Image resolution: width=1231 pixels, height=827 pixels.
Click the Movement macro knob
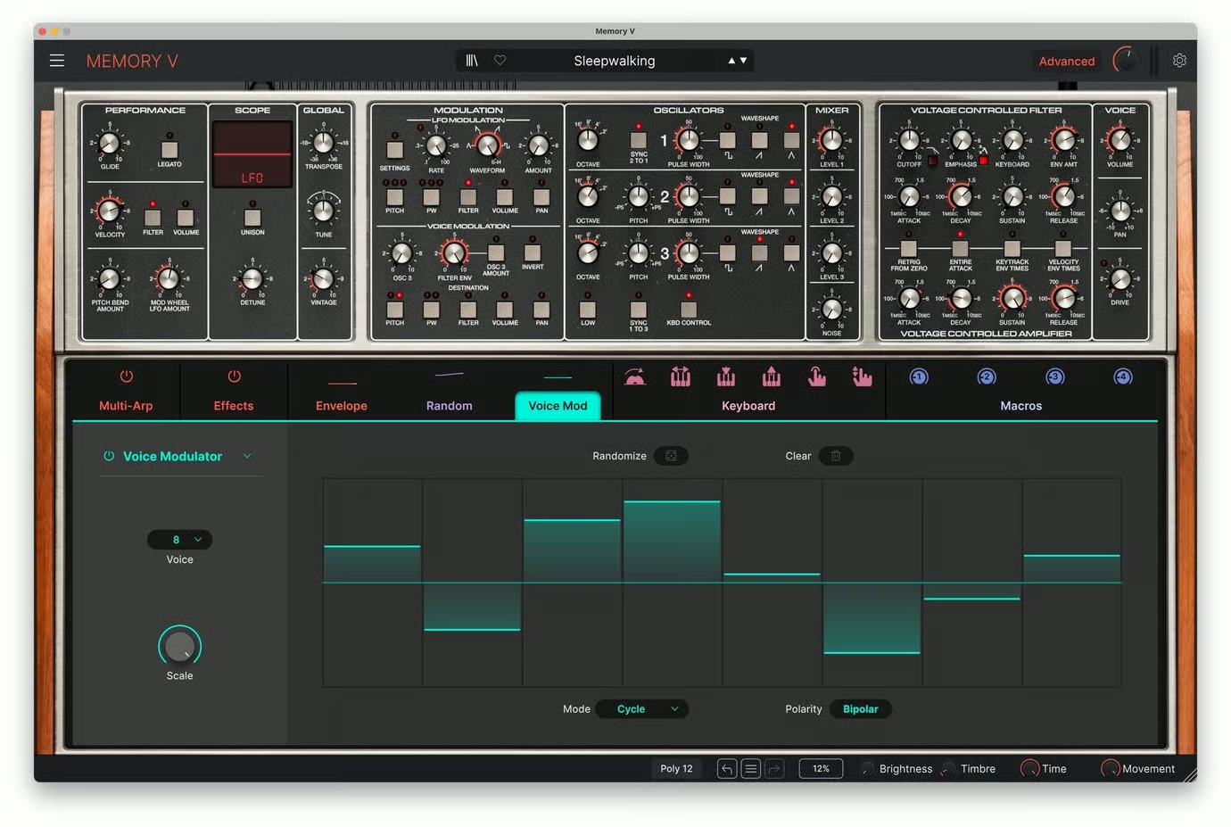(x=1111, y=769)
